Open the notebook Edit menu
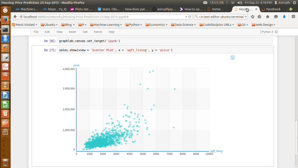This screenshot has width=298, height=168. [x=47, y=32]
